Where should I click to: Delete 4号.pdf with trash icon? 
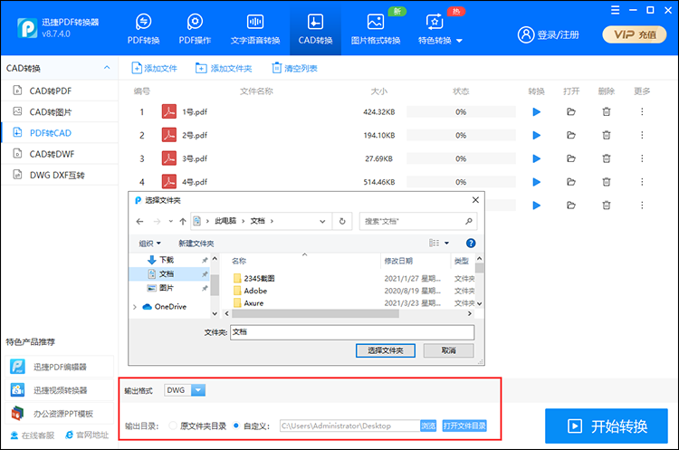click(607, 182)
